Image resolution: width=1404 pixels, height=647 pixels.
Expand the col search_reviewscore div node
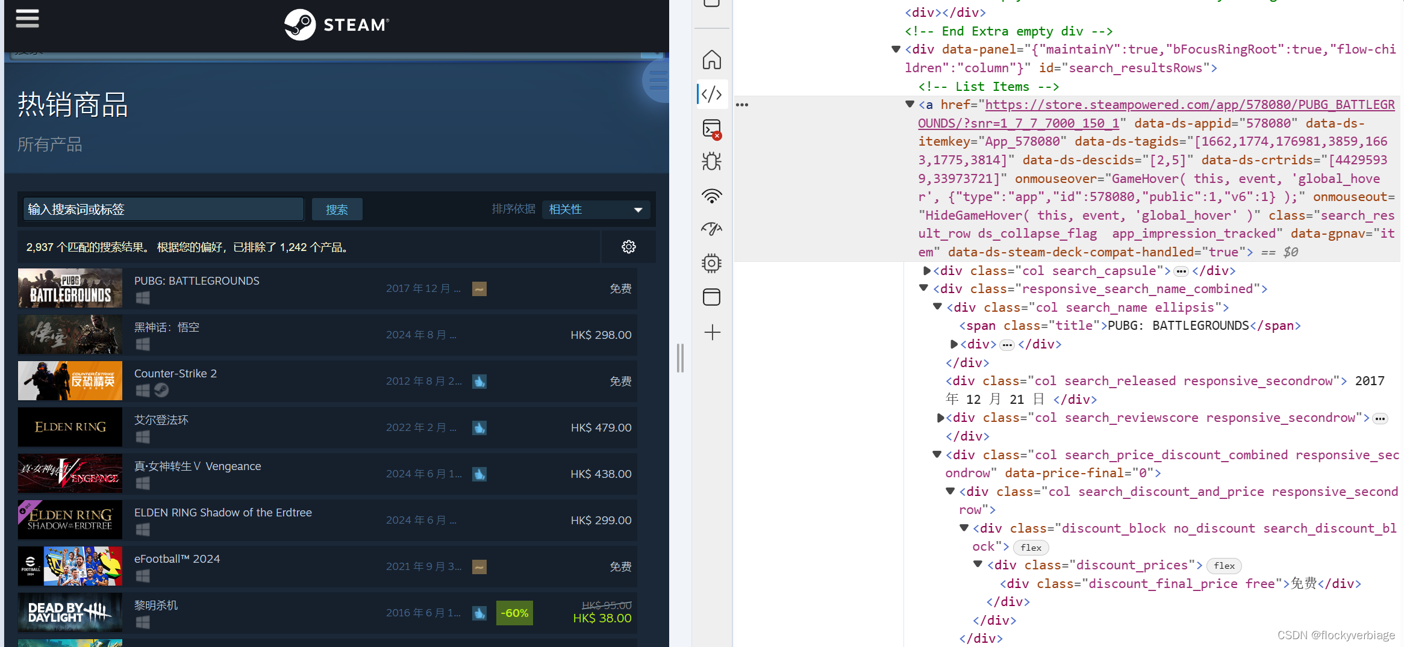coord(940,418)
